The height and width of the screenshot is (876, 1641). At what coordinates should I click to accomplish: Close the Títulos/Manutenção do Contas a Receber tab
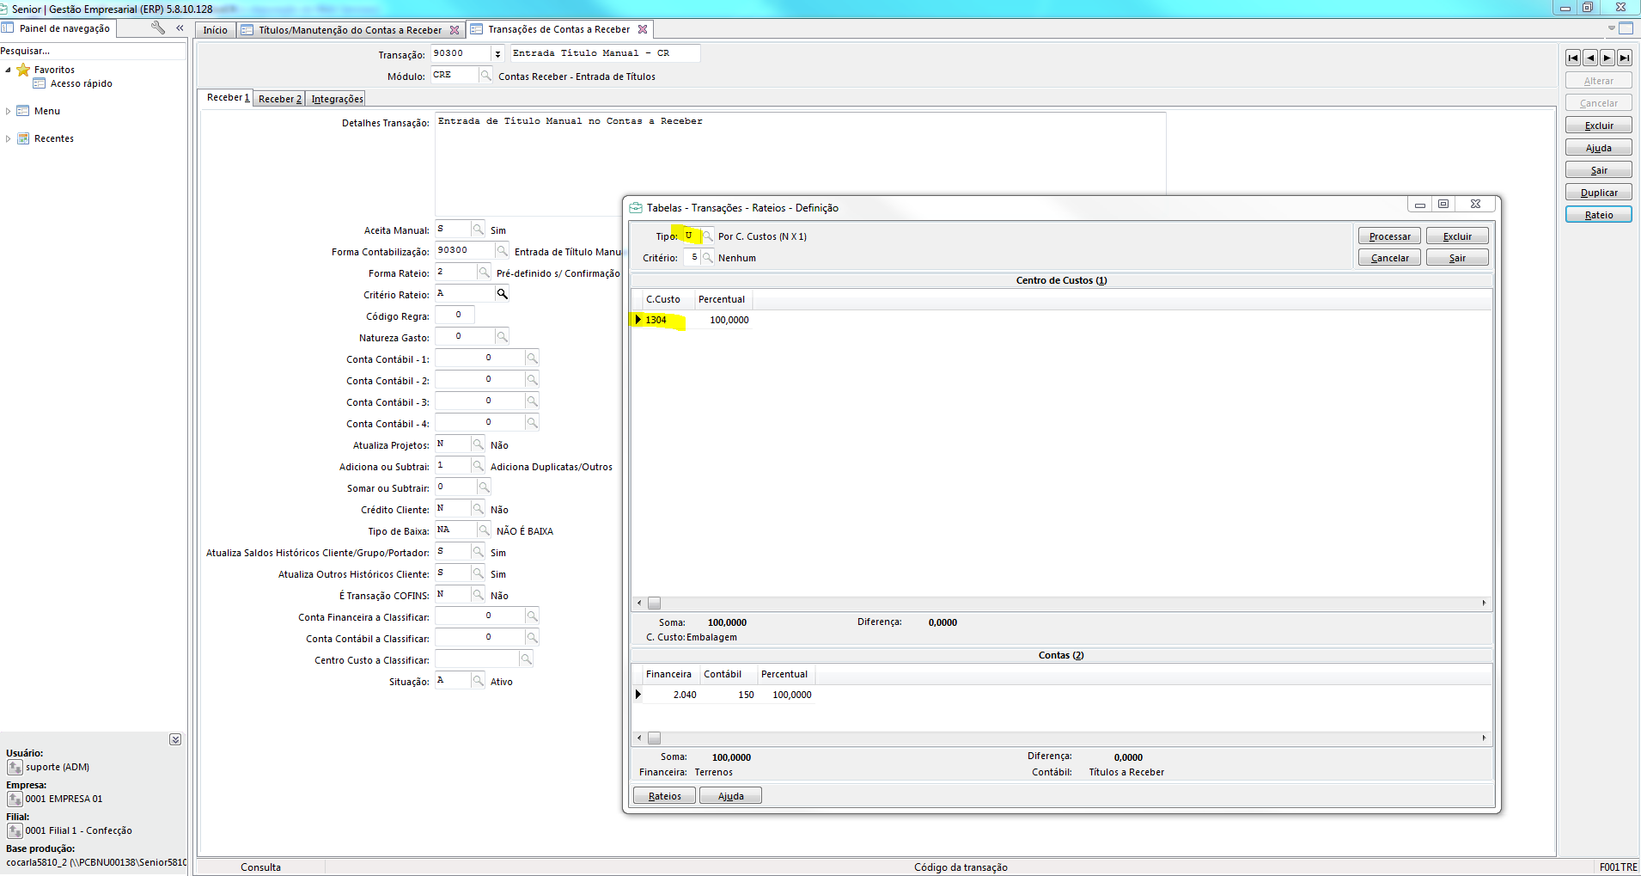pos(454,30)
